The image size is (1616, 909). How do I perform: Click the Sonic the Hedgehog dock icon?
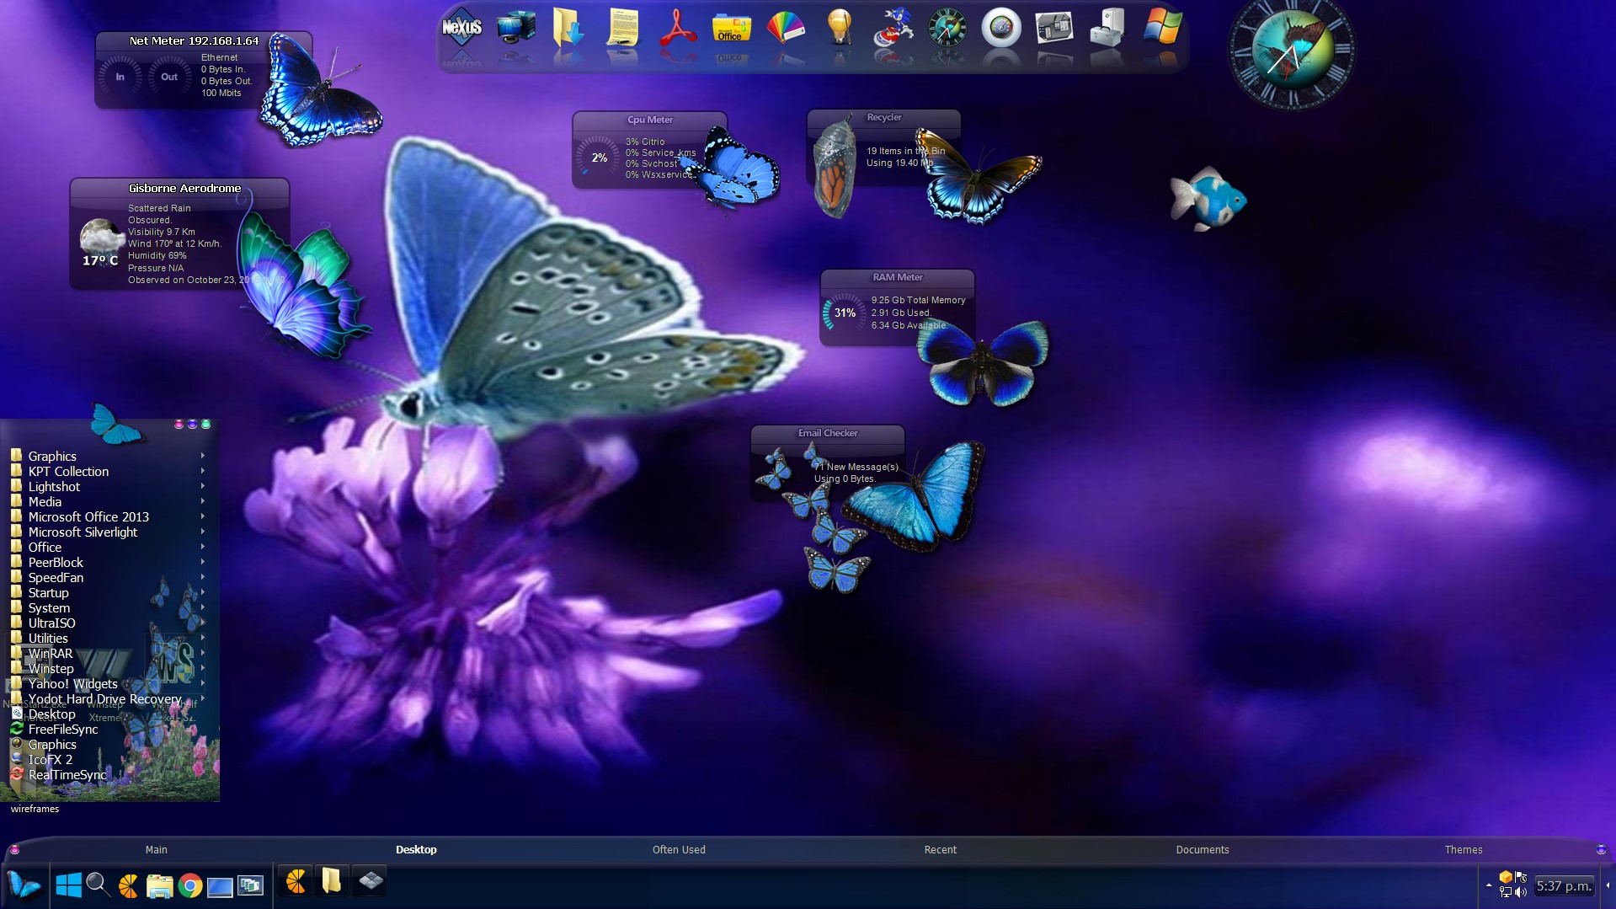tap(892, 28)
